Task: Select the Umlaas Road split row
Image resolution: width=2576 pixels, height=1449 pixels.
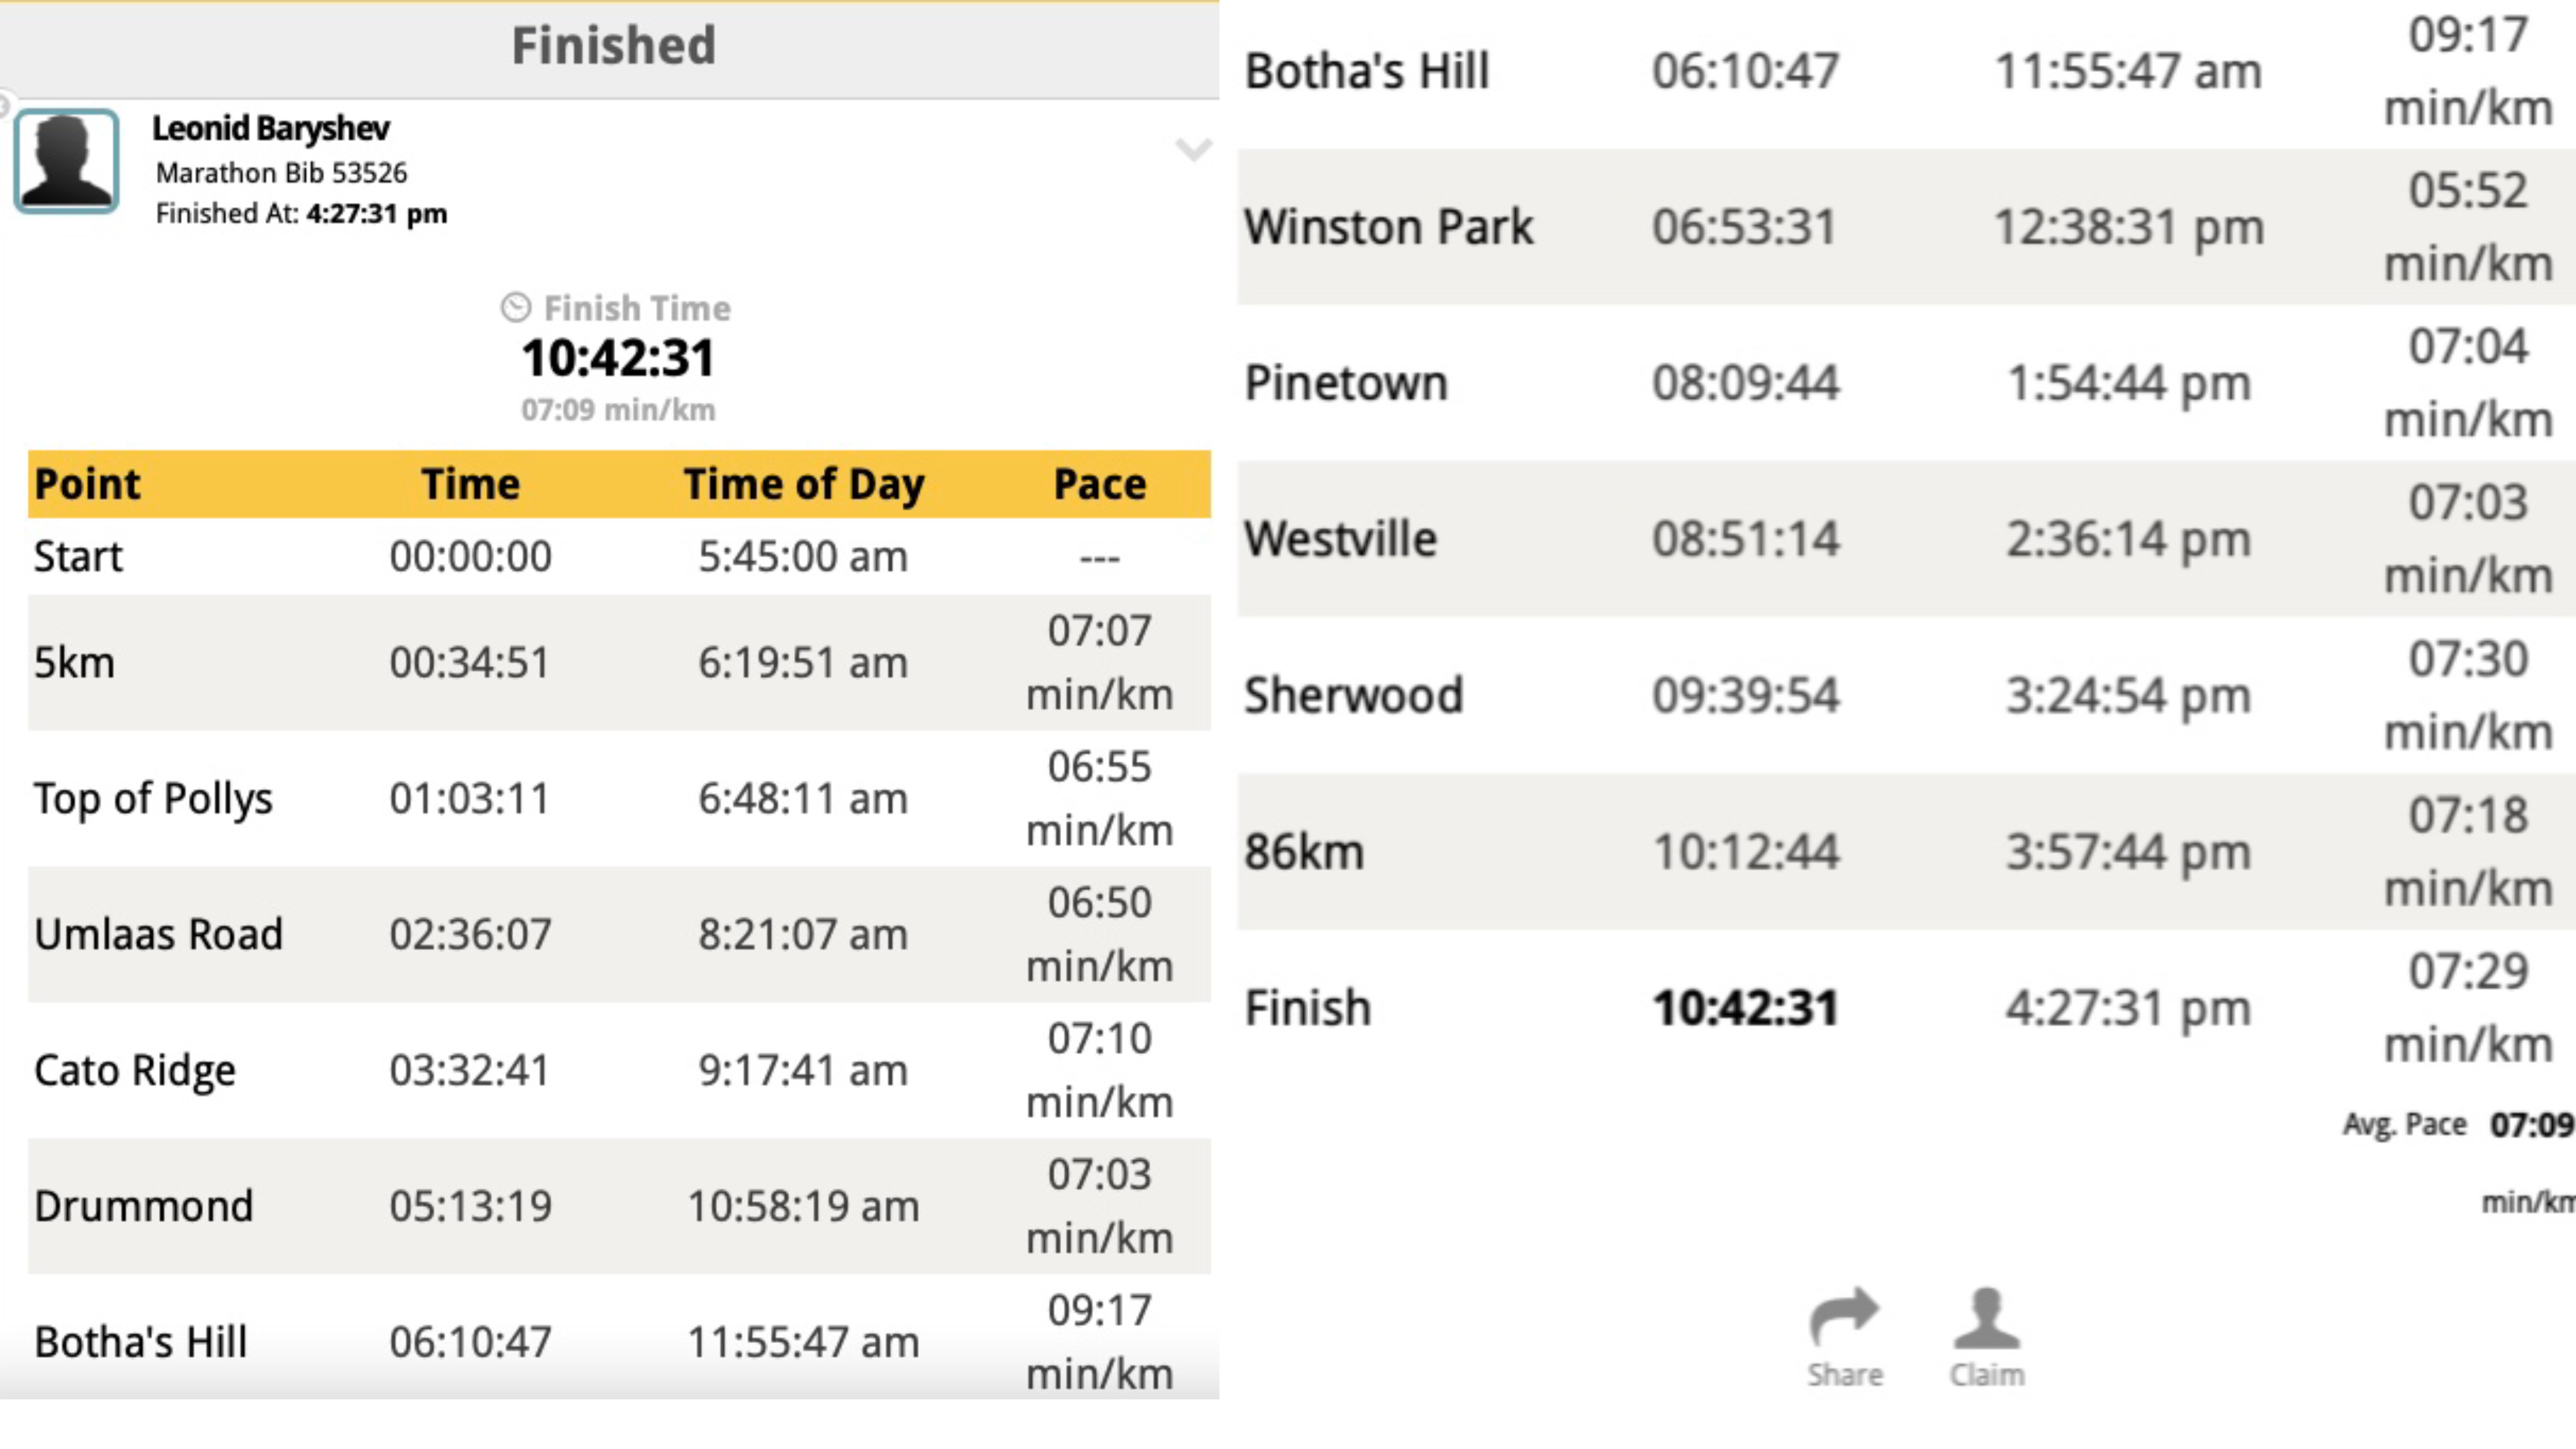Action: 619,934
